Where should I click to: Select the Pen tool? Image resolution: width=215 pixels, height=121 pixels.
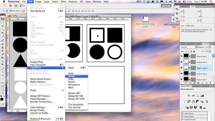pyautogui.click(x=3, y=69)
